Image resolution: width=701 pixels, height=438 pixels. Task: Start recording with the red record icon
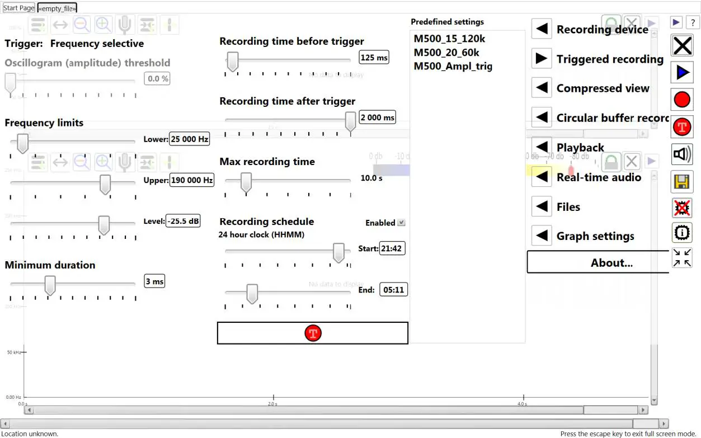click(x=681, y=99)
